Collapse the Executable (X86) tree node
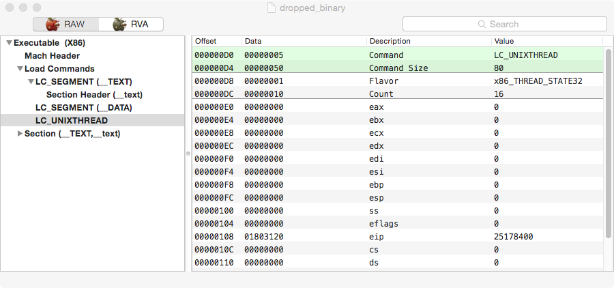This screenshot has height=288, width=614. [x=9, y=43]
